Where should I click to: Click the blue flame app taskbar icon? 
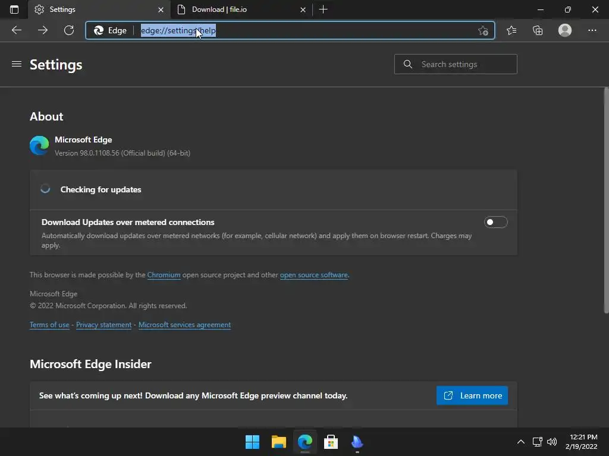point(357,442)
